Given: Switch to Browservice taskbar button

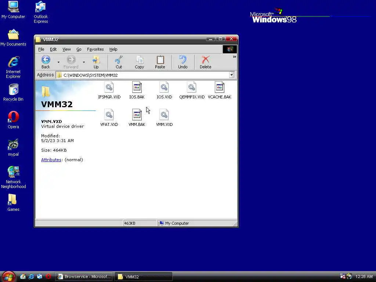Looking at the screenshot, I should point(84,276).
